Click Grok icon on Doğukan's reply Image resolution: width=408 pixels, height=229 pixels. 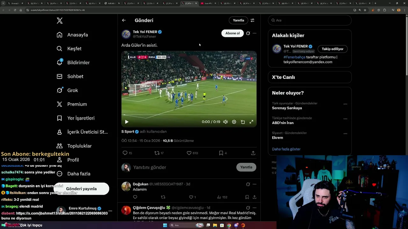[x=248, y=184]
